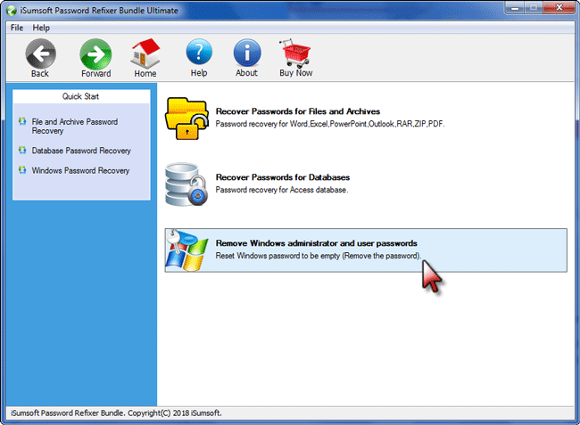Click text 'Reset Windows password to be empty'
This screenshot has width=580, height=425.
click(278, 256)
